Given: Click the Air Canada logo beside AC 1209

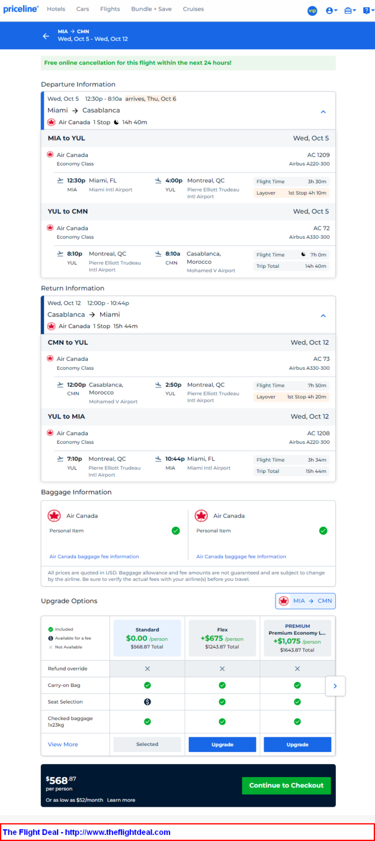Looking at the screenshot, I should pyautogui.click(x=50, y=155).
